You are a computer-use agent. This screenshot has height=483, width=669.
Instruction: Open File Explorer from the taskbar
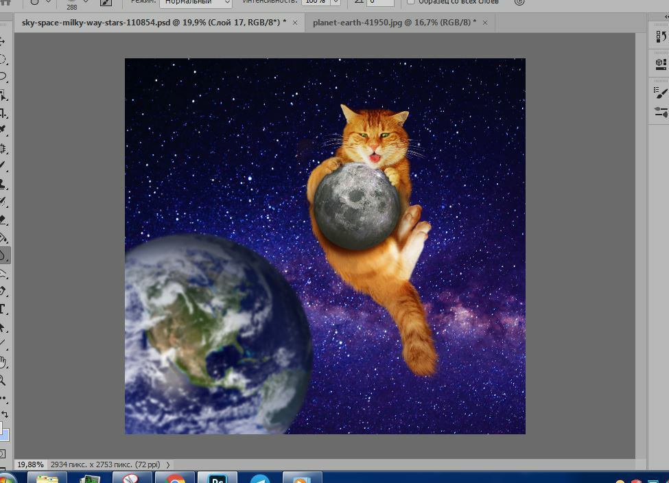point(47,478)
